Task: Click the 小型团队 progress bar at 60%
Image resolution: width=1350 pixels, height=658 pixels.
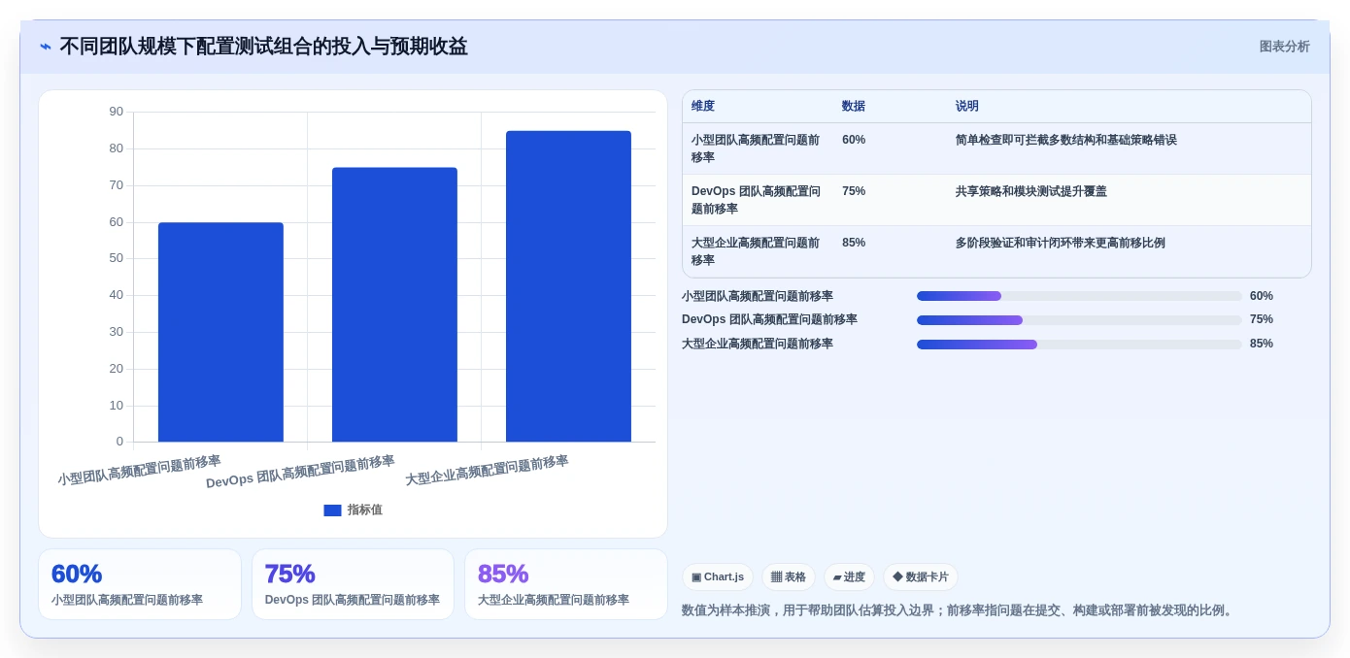Action: pyautogui.click(x=1079, y=296)
